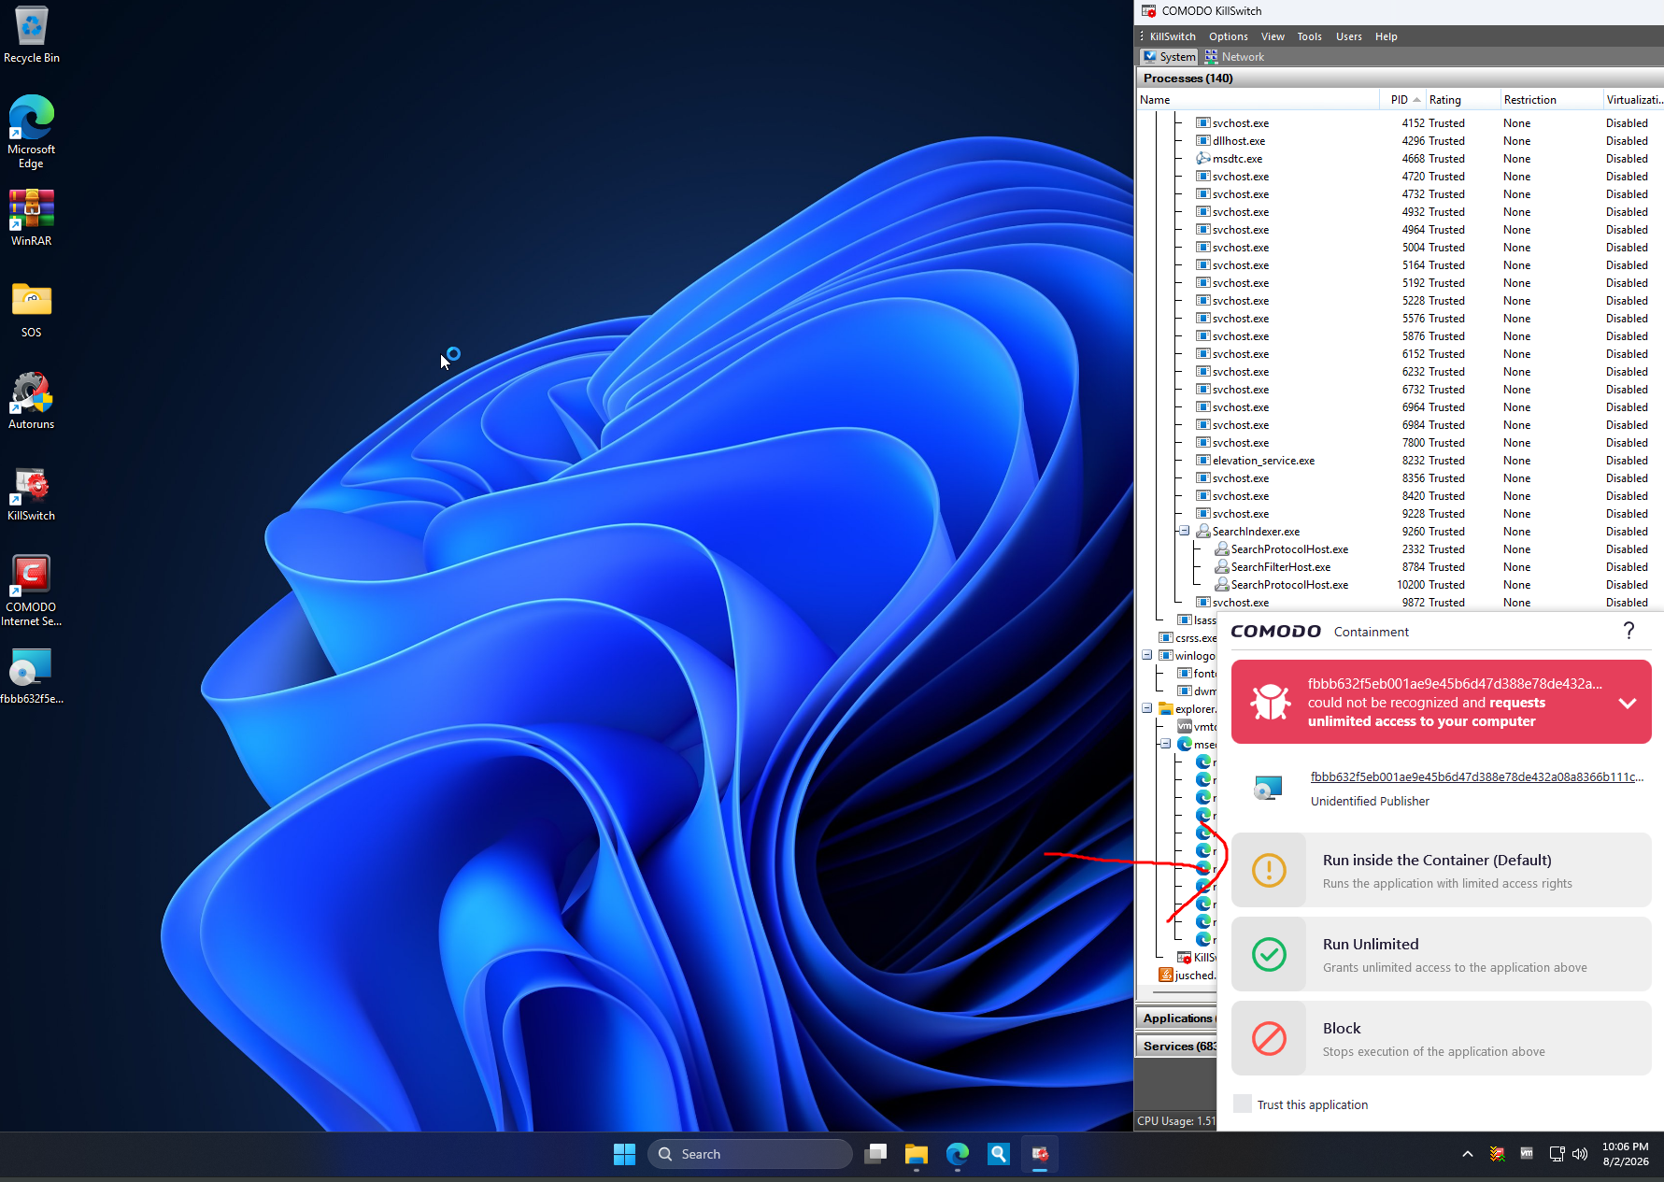
Task: Choose Block to stop execution
Action: point(1442,1038)
